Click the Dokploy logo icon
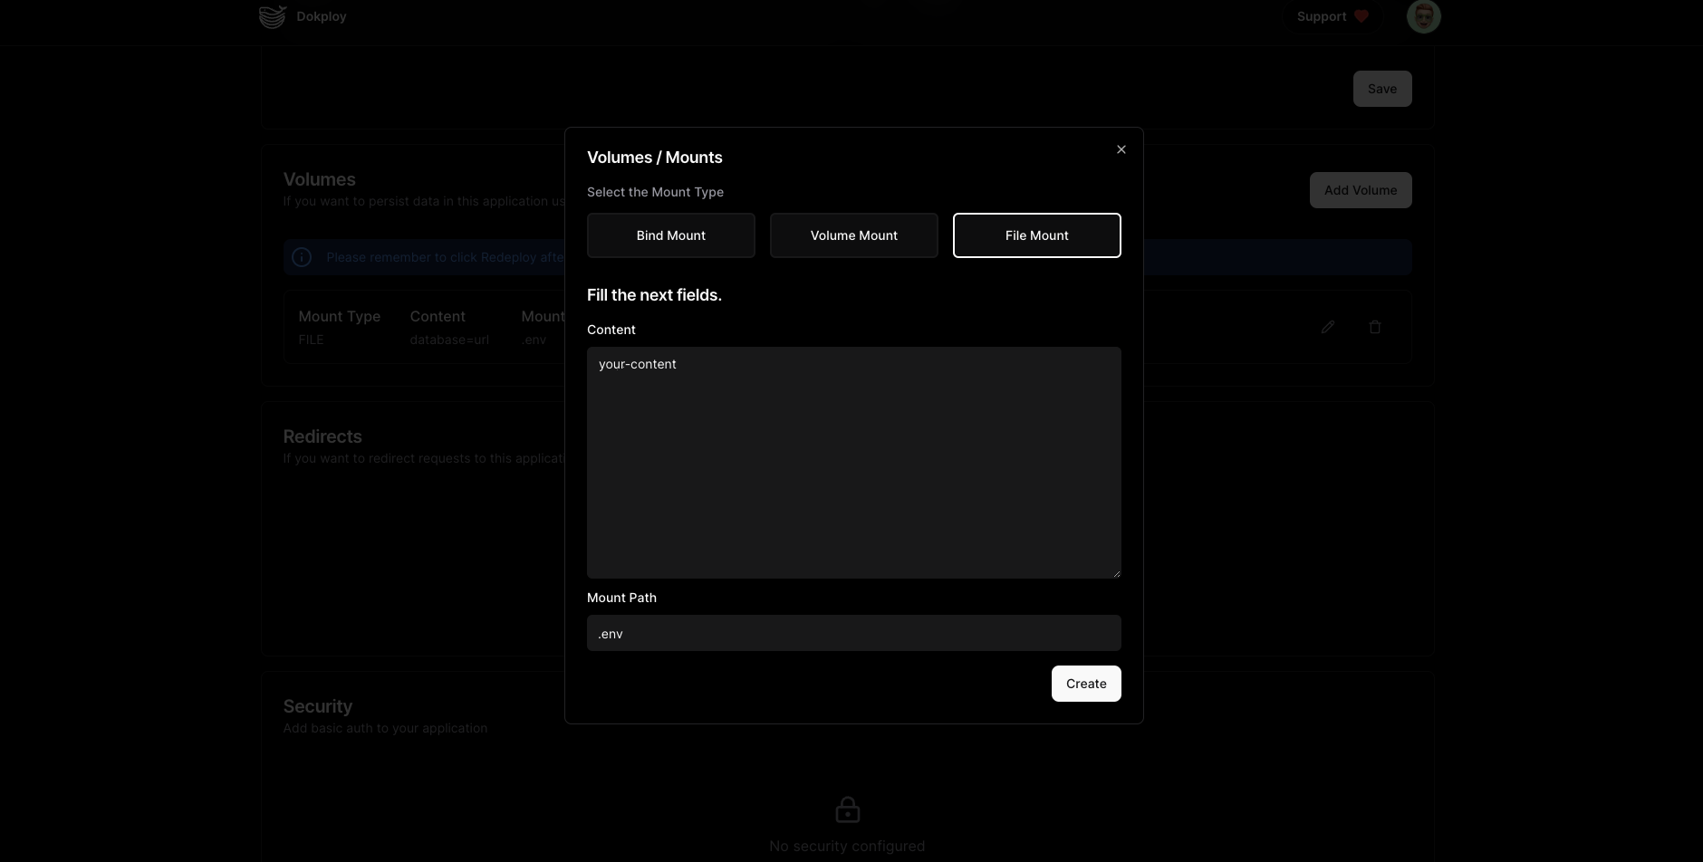The image size is (1703, 862). tap(273, 16)
